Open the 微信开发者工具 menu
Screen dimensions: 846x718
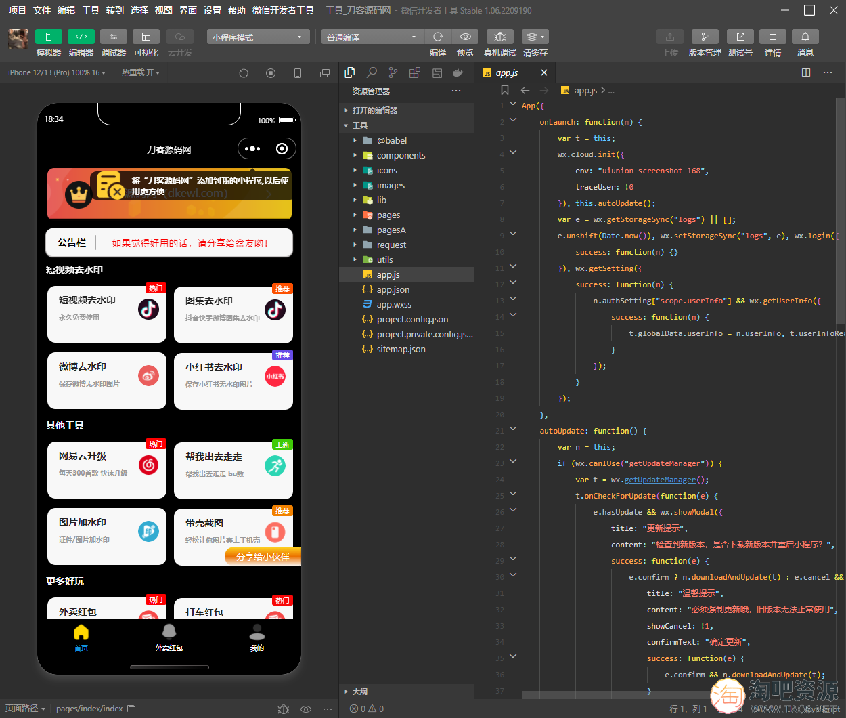(x=283, y=10)
